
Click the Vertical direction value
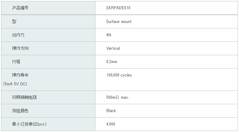click(x=113, y=48)
